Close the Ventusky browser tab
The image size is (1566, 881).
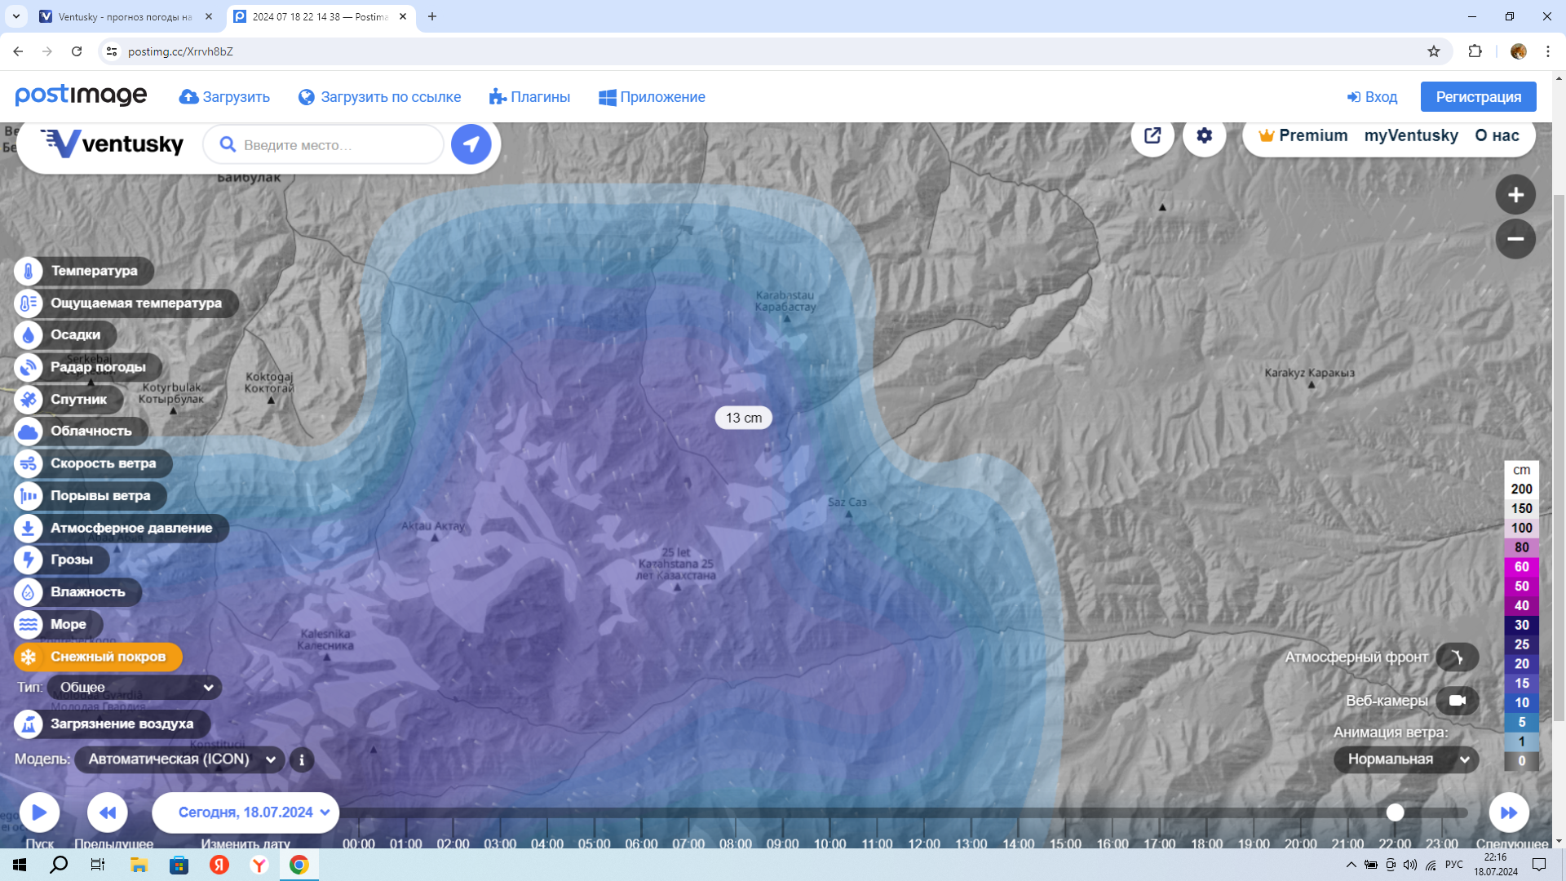pos(209,16)
